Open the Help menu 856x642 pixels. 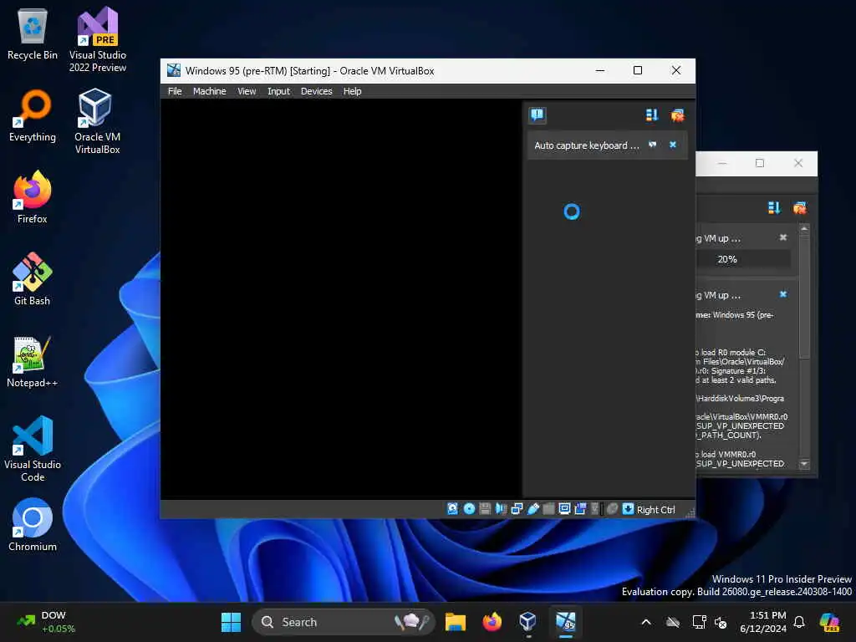[x=352, y=91]
